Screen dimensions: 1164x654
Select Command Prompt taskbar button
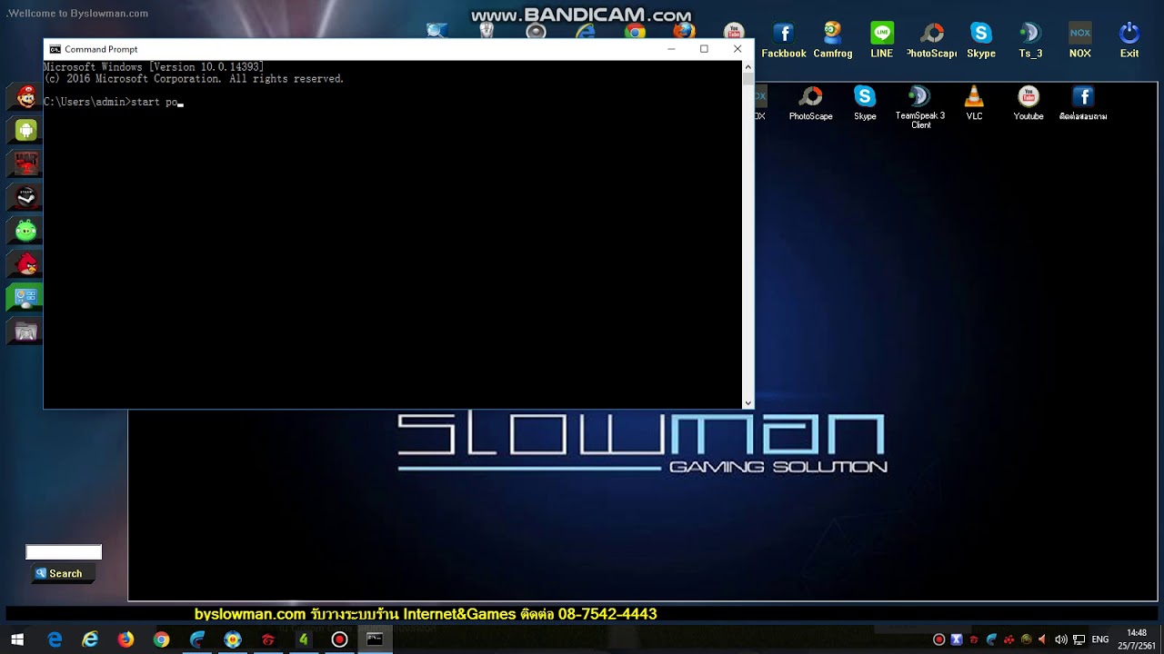click(375, 639)
